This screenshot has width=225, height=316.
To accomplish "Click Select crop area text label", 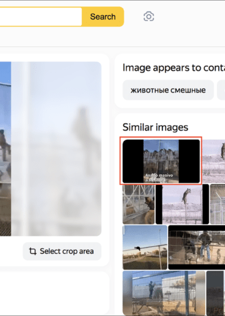I will [x=67, y=251].
